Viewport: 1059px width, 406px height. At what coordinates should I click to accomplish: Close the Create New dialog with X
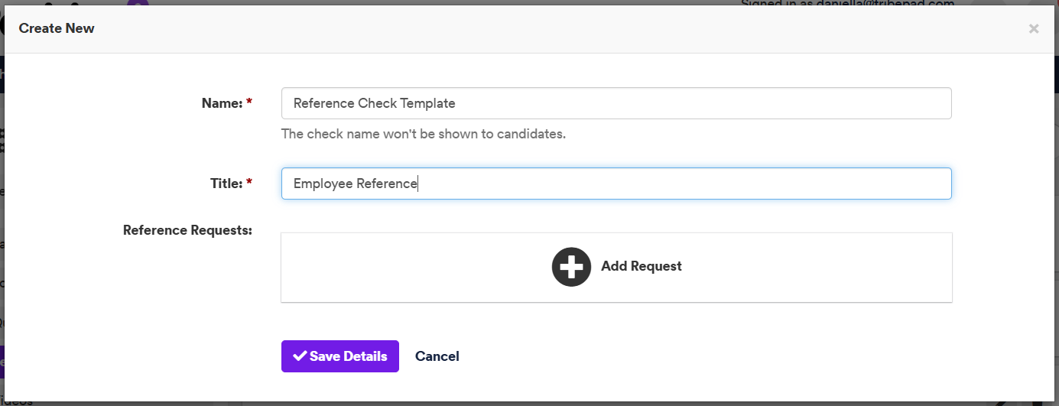1034,29
